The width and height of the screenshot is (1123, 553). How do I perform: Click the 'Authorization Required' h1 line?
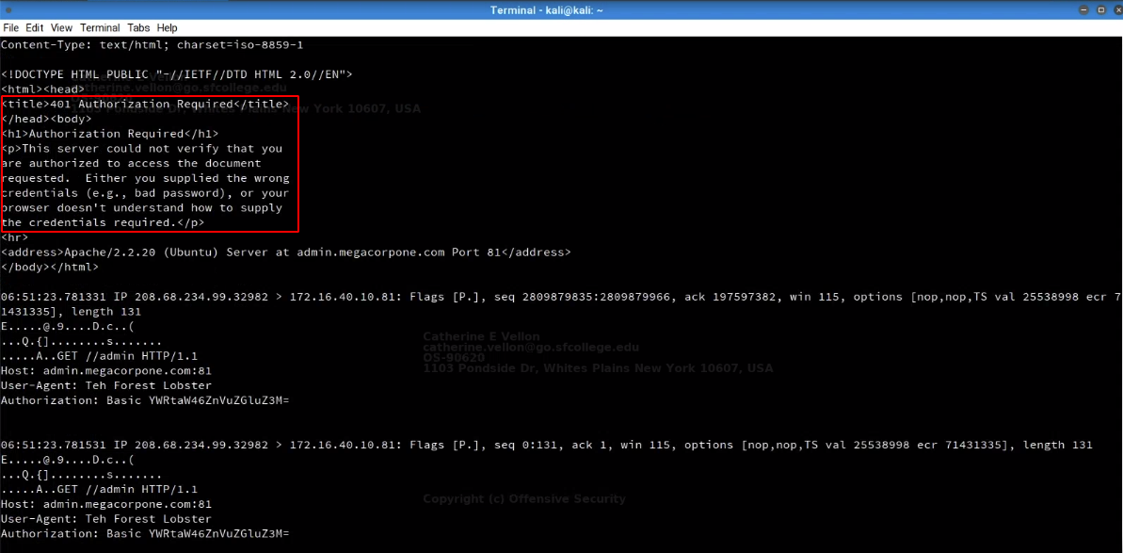click(x=109, y=134)
